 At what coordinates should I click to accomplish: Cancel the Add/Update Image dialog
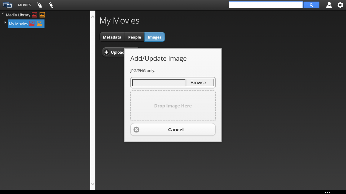(173, 130)
